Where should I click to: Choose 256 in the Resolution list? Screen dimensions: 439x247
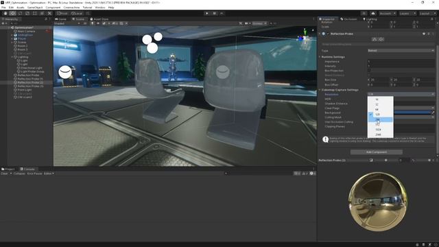(x=381, y=119)
